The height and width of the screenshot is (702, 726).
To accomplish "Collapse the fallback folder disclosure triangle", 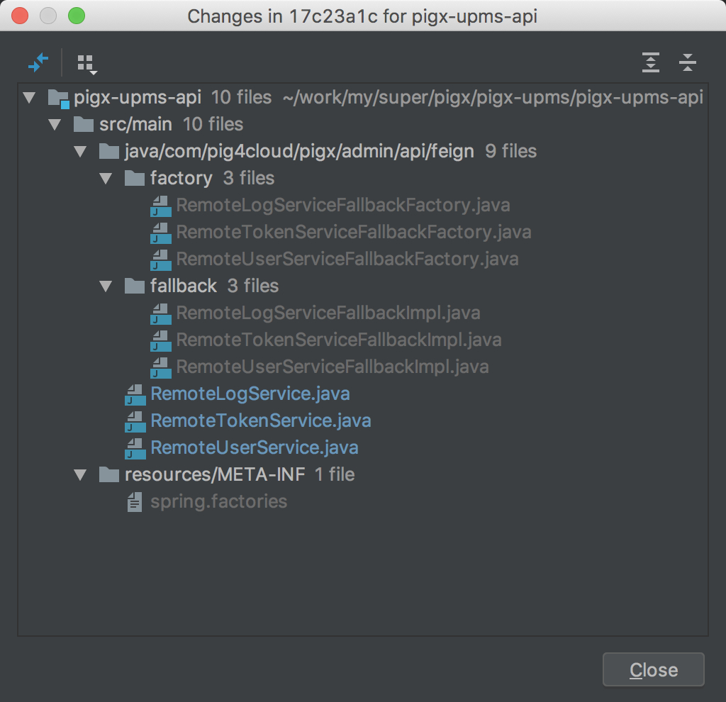I will [106, 286].
